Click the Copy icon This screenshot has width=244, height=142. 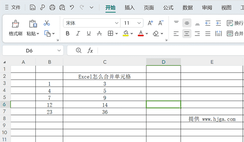coord(48,33)
